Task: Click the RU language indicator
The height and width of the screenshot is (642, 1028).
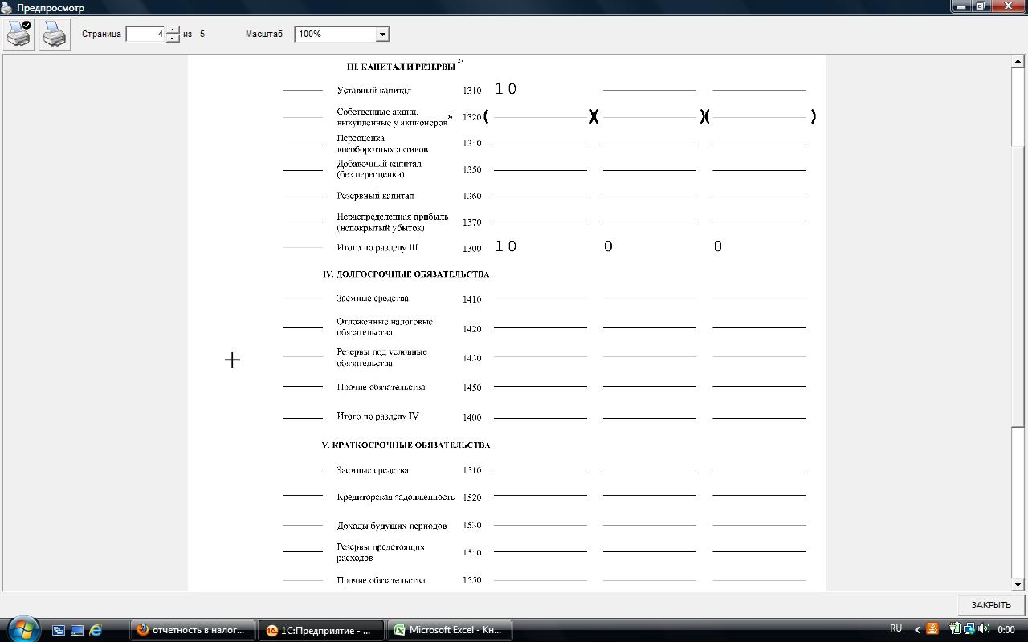Action: coord(895,629)
